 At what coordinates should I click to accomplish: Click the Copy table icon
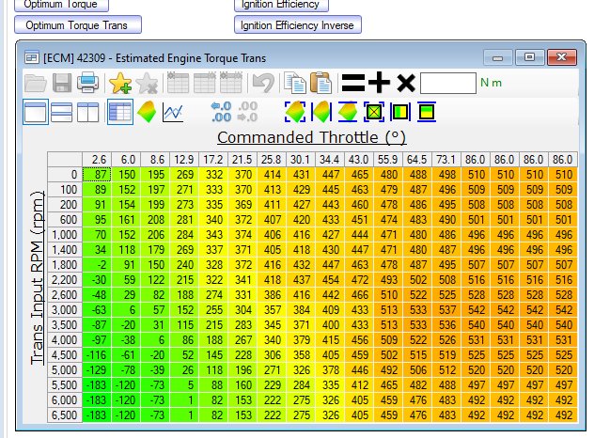click(295, 83)
